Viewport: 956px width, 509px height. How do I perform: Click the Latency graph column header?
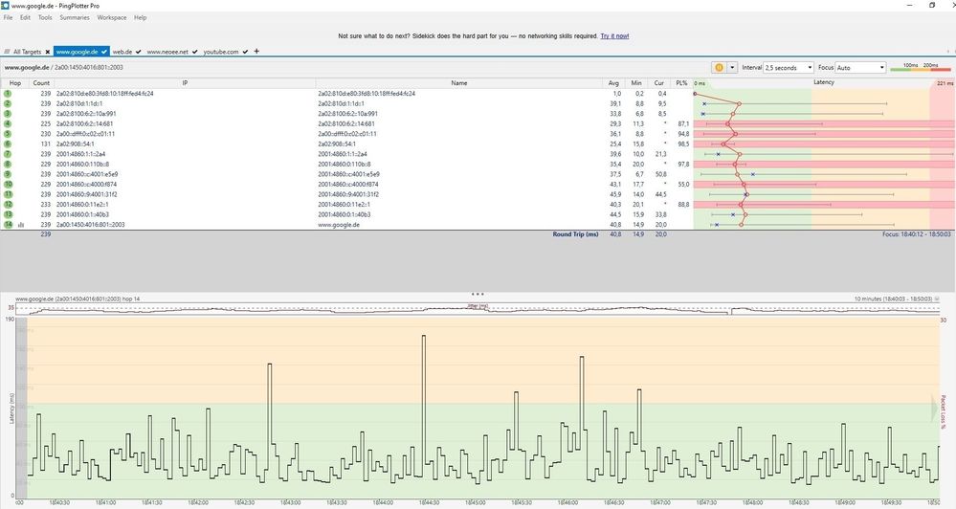click(824, 82)
